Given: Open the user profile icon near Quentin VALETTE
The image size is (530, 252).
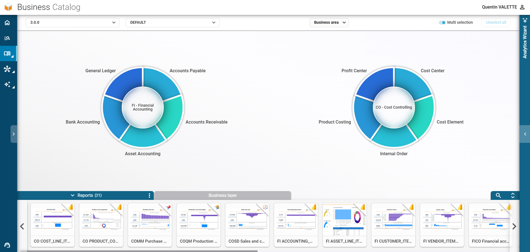Looking at the screenshot, I should 522,7.
